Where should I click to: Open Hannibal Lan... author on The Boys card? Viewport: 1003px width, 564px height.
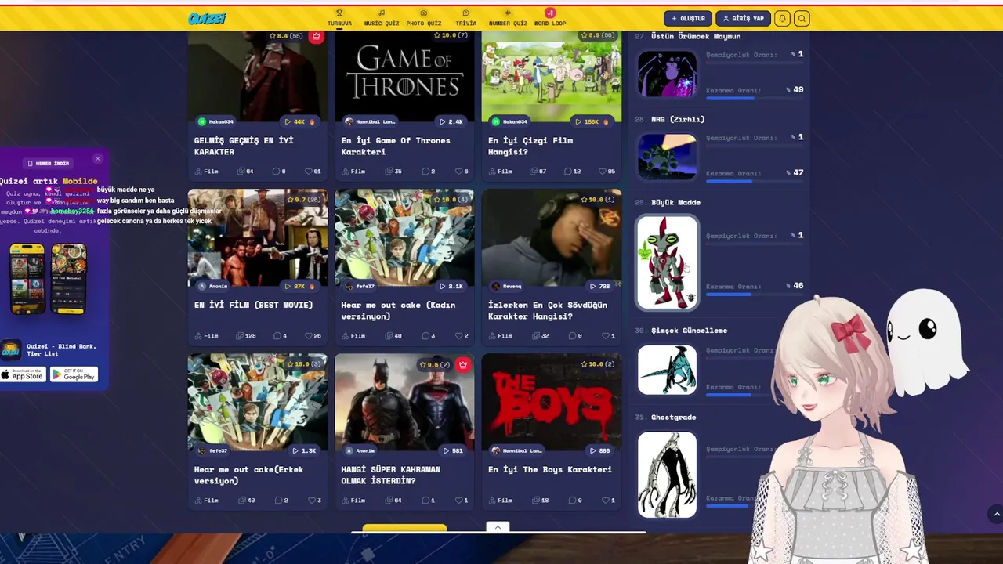(x=517, y=450)
